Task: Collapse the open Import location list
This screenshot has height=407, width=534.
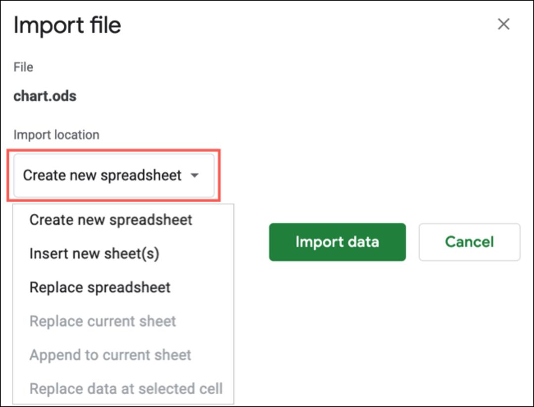Action: (114, 175)
